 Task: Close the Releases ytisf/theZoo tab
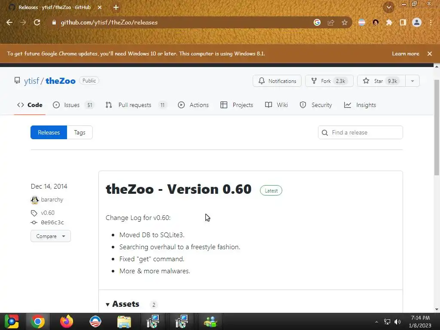[x=100, y=7]
